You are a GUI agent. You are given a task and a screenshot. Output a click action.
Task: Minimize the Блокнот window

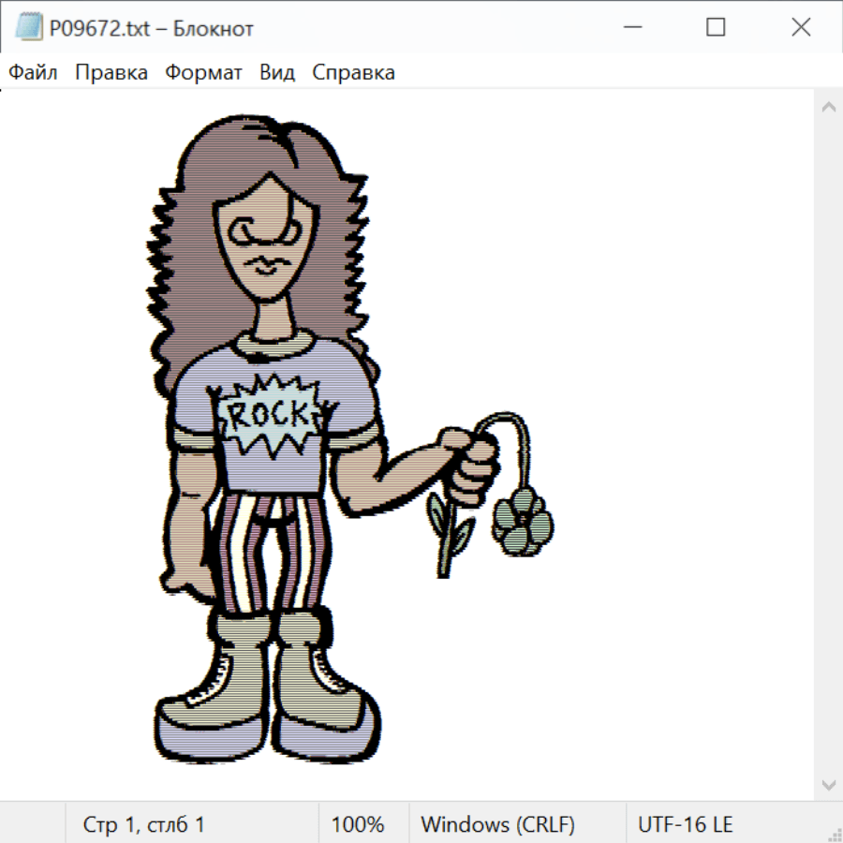pyautogui.click(x=631, y=28)
